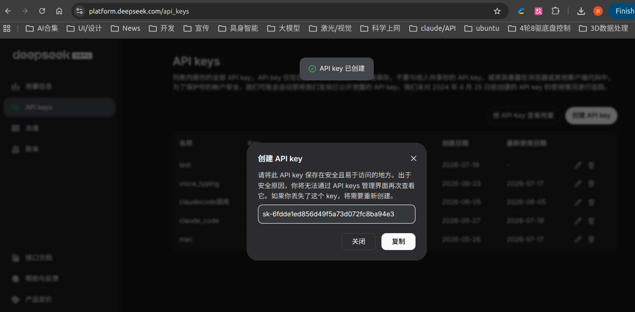Viewport: 635px width, 312px height.
Task: Click the last-used date 2026-07-17 for 2026-06-23 key
Action: (525, 183)
